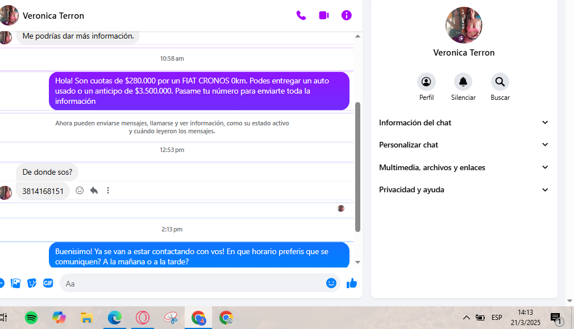Open the Windows notification center
574x329 pixels.
pos(557,318)
